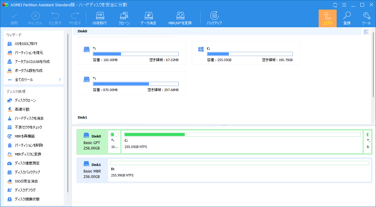Viewport: 376px width, 207px height.
Task: Select the データ消去 data wipe tool
Action: (x=148, y=19)
